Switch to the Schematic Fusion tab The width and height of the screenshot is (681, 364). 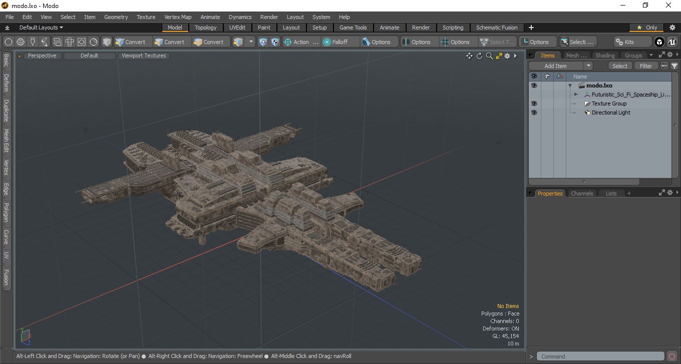497,27
